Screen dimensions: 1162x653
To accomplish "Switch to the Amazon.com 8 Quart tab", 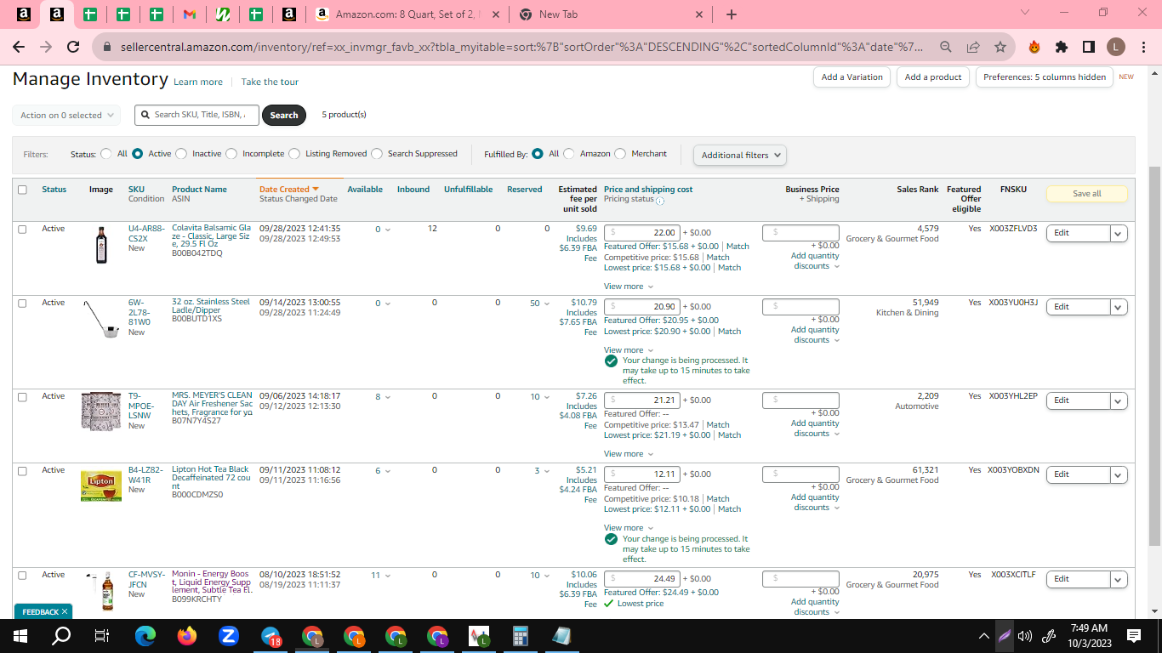I will (x=407, y=14).
